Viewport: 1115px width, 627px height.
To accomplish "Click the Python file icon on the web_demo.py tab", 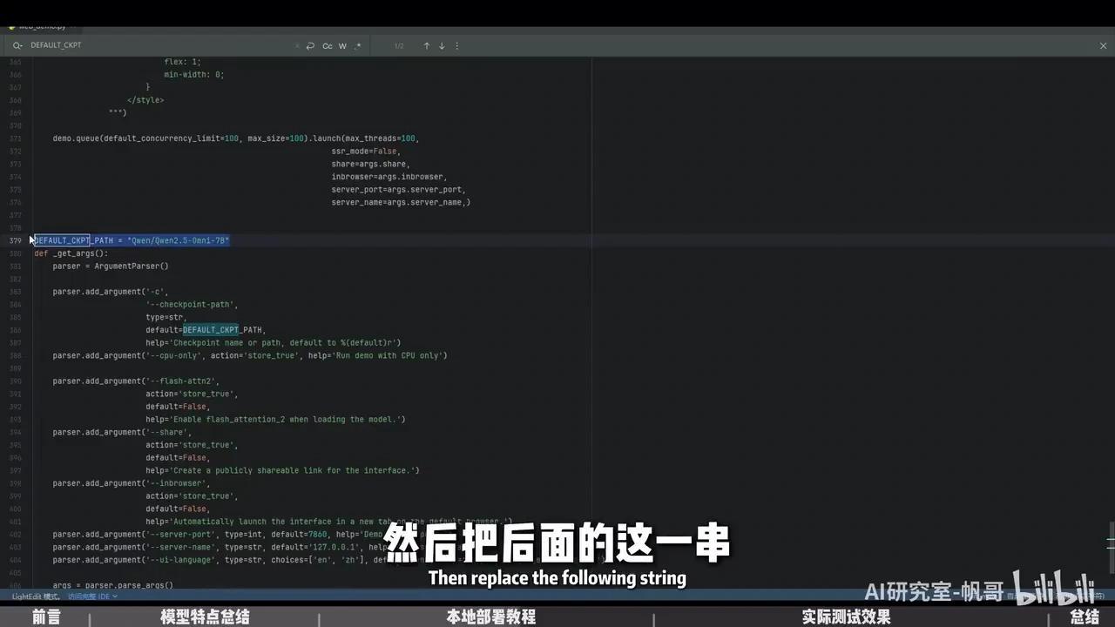I will coord(10,26).
